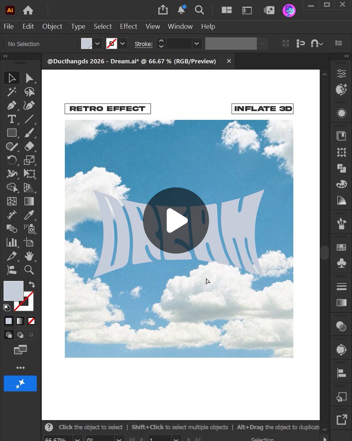
Task: Set paint mode to Color
Action: tap(8, 321)
